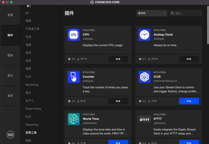Switch to the 音效 section
This screenshot has height=144, width=209.
point(10,96)
